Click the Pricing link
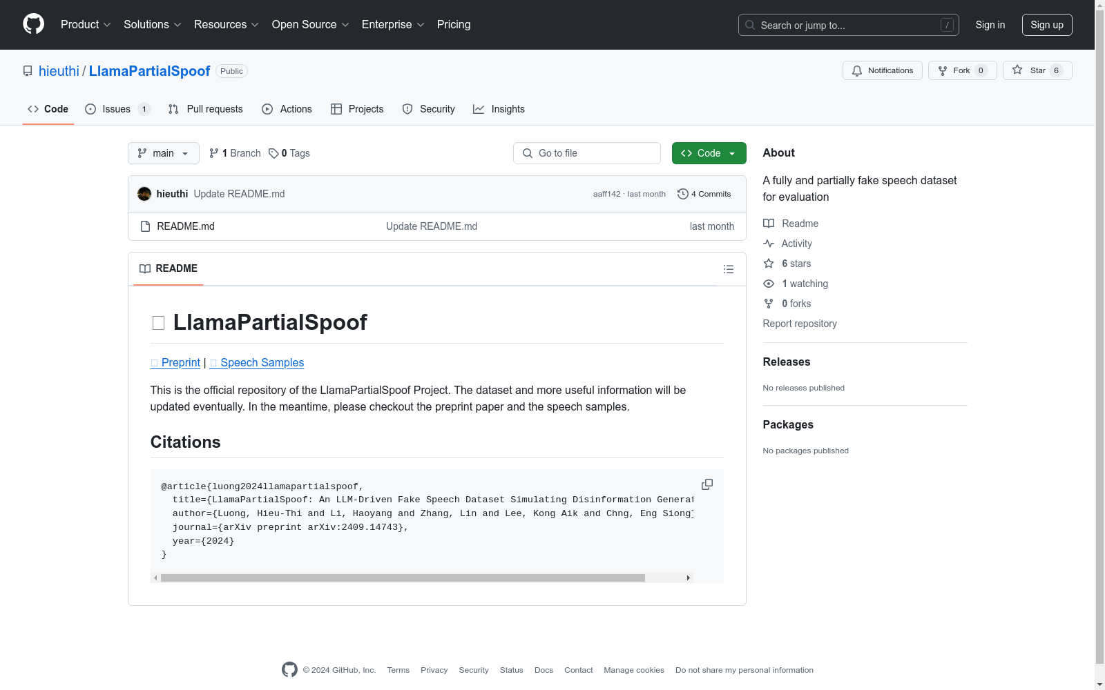This screenshot has height=690, width=1105. pos(454,25)
